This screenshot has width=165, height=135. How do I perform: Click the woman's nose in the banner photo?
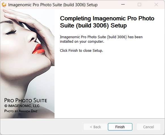tap(32, 37)
